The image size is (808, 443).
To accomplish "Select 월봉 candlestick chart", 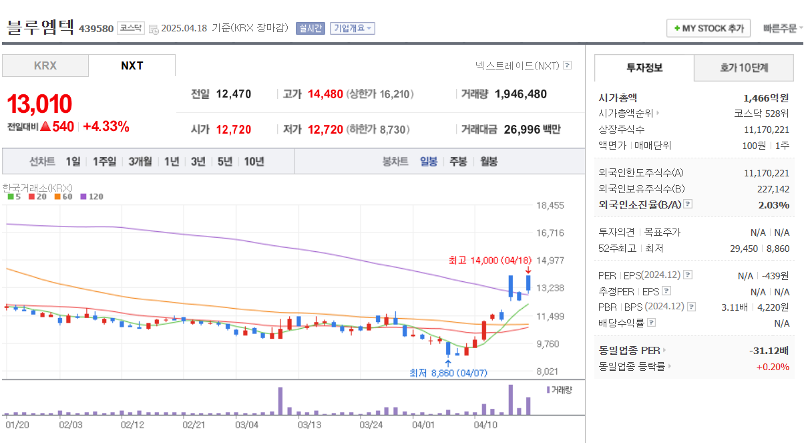I will [x=489, y=162].
